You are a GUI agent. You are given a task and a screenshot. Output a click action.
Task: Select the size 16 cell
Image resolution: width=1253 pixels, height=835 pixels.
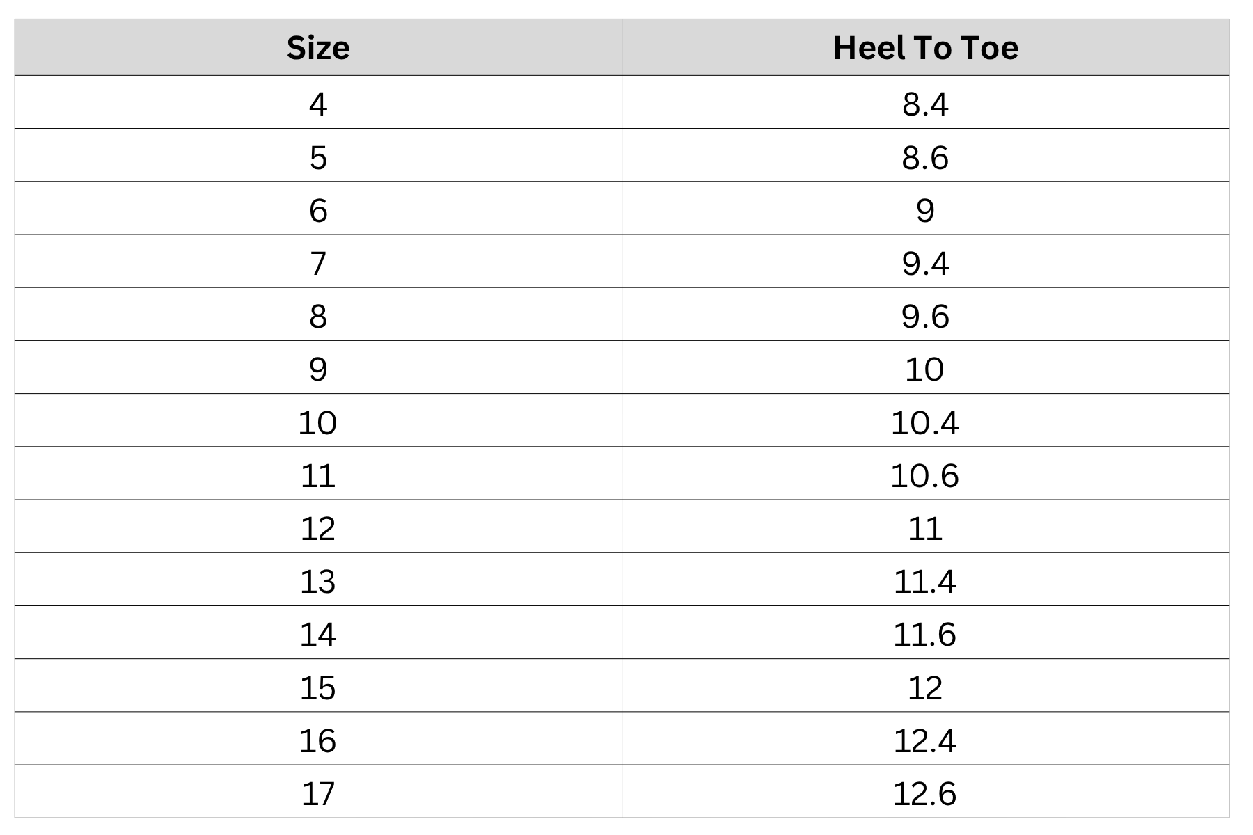(318, 738)
